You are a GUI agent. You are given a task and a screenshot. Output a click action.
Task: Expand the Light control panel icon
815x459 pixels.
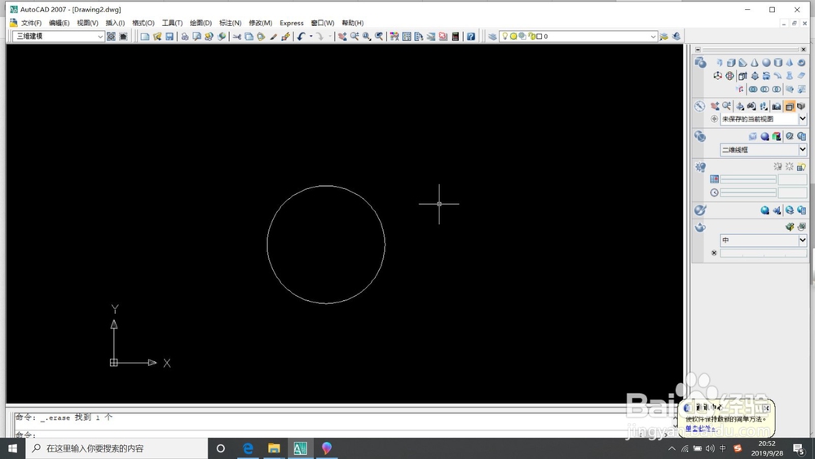click(700, 167)
